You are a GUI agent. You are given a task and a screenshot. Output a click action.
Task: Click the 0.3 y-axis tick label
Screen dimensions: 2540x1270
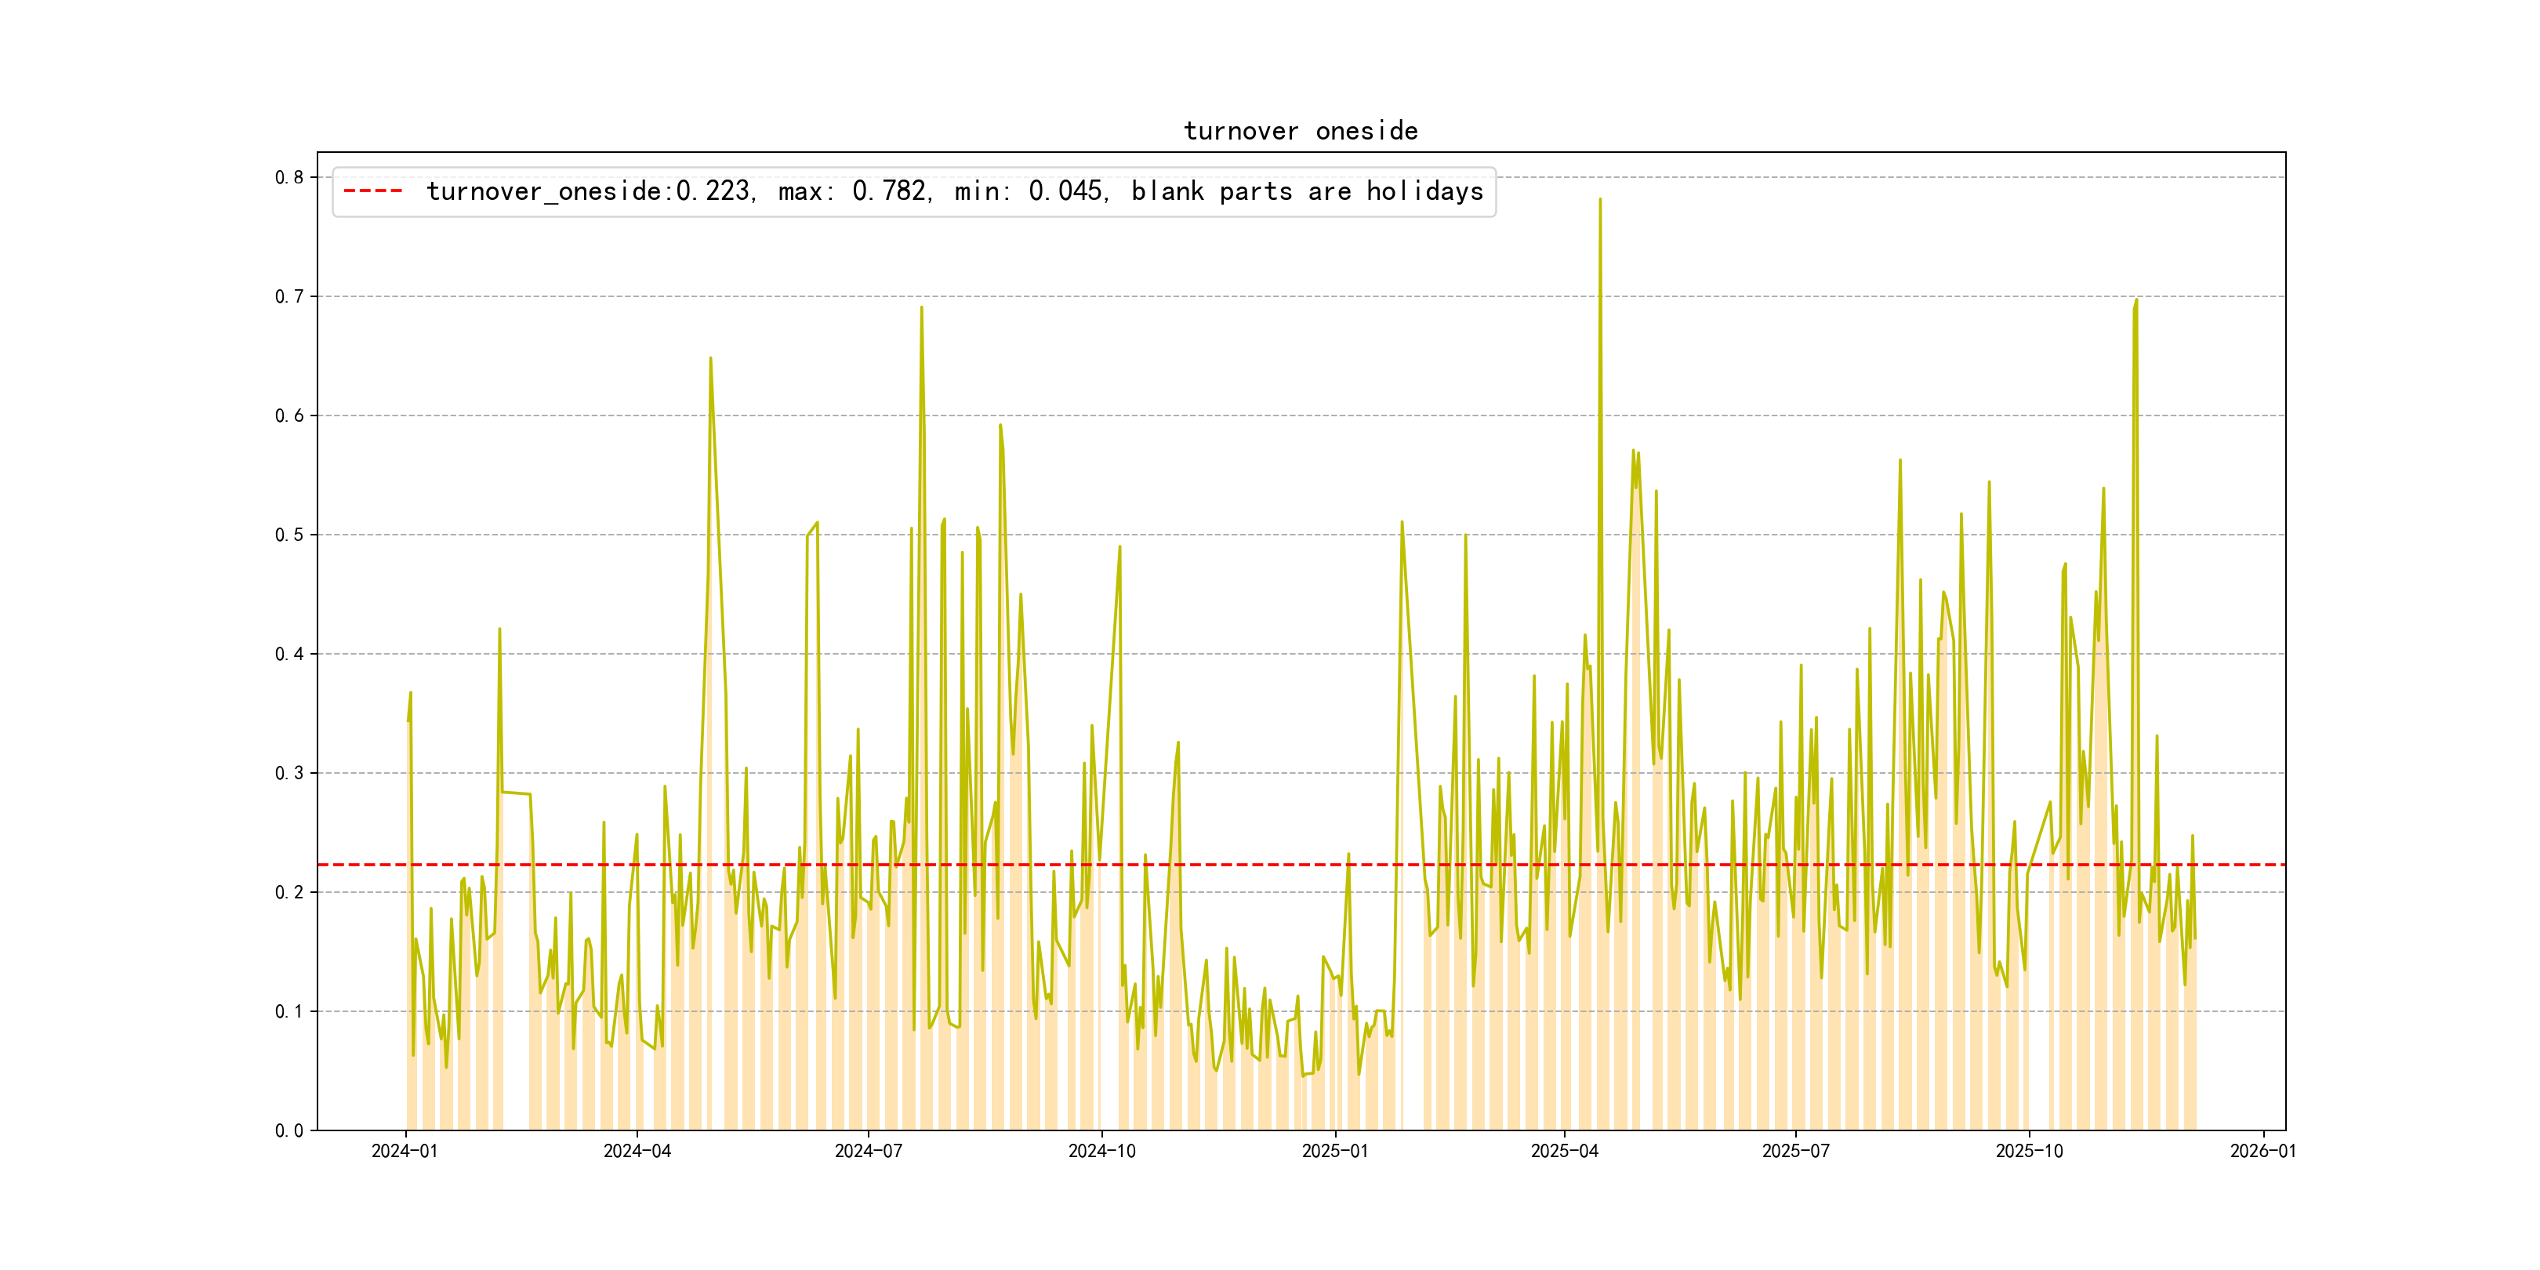[x=289, y=773]
